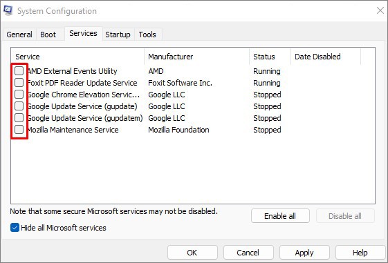Image resolution: width=388 pixels, height=263 pixels.
Task: Close the System Configuration window
Action: [380, 10]
